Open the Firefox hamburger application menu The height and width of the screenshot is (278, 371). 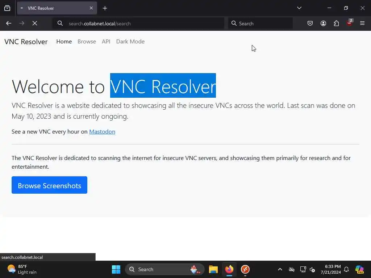(x=362, y=23)
